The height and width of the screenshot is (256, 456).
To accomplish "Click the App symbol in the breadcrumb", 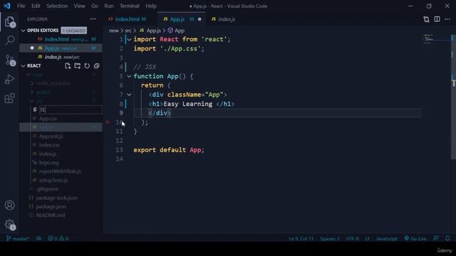I will click(176, 31).
